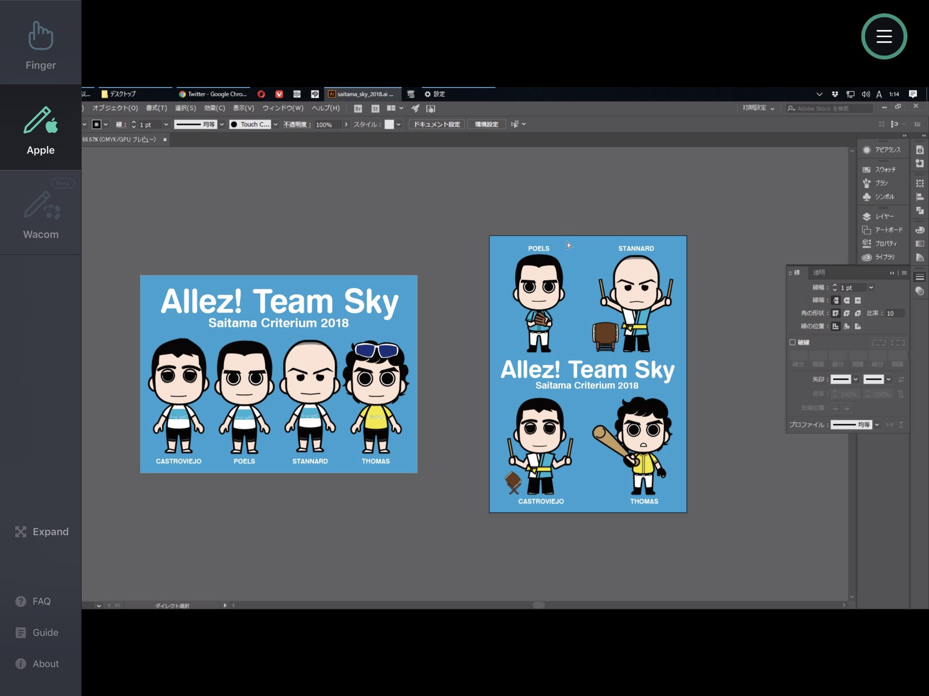Open the Document Info panel icon
This screenshot has height=696, width=929.
pos(919,150)
